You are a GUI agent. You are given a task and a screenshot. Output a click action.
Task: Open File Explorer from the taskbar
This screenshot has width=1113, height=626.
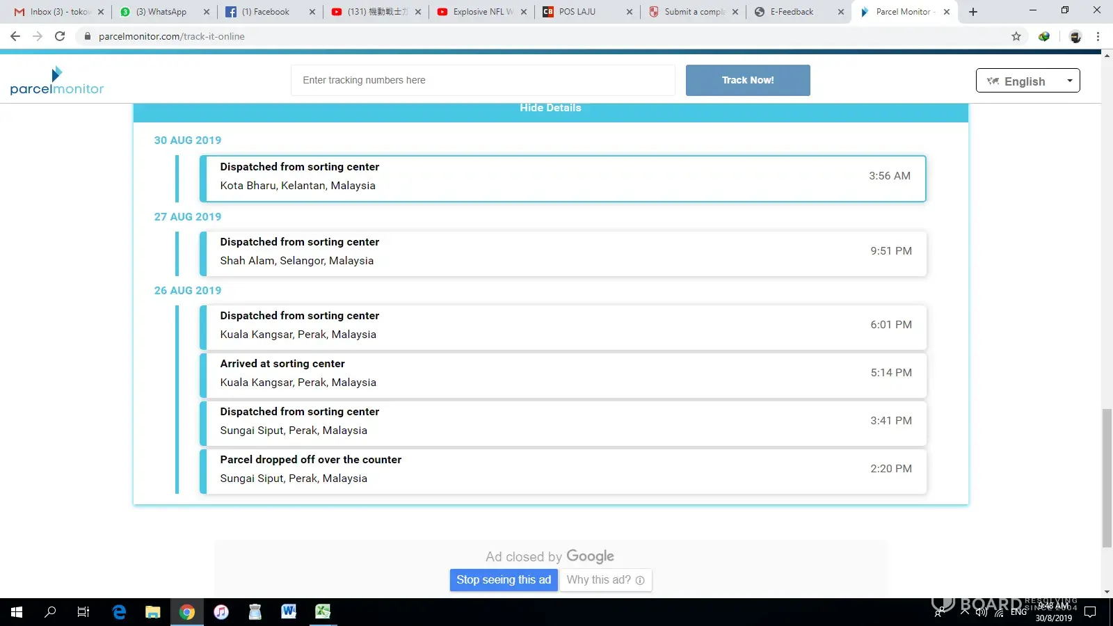click(x=153, y=612)
